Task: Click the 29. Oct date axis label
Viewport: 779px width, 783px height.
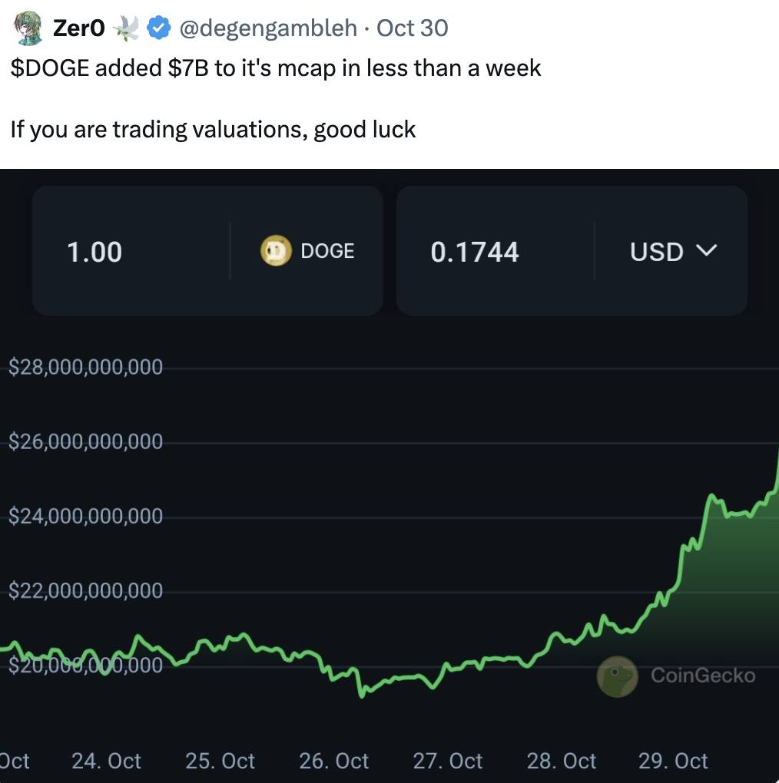Action: tap(673, 761)
